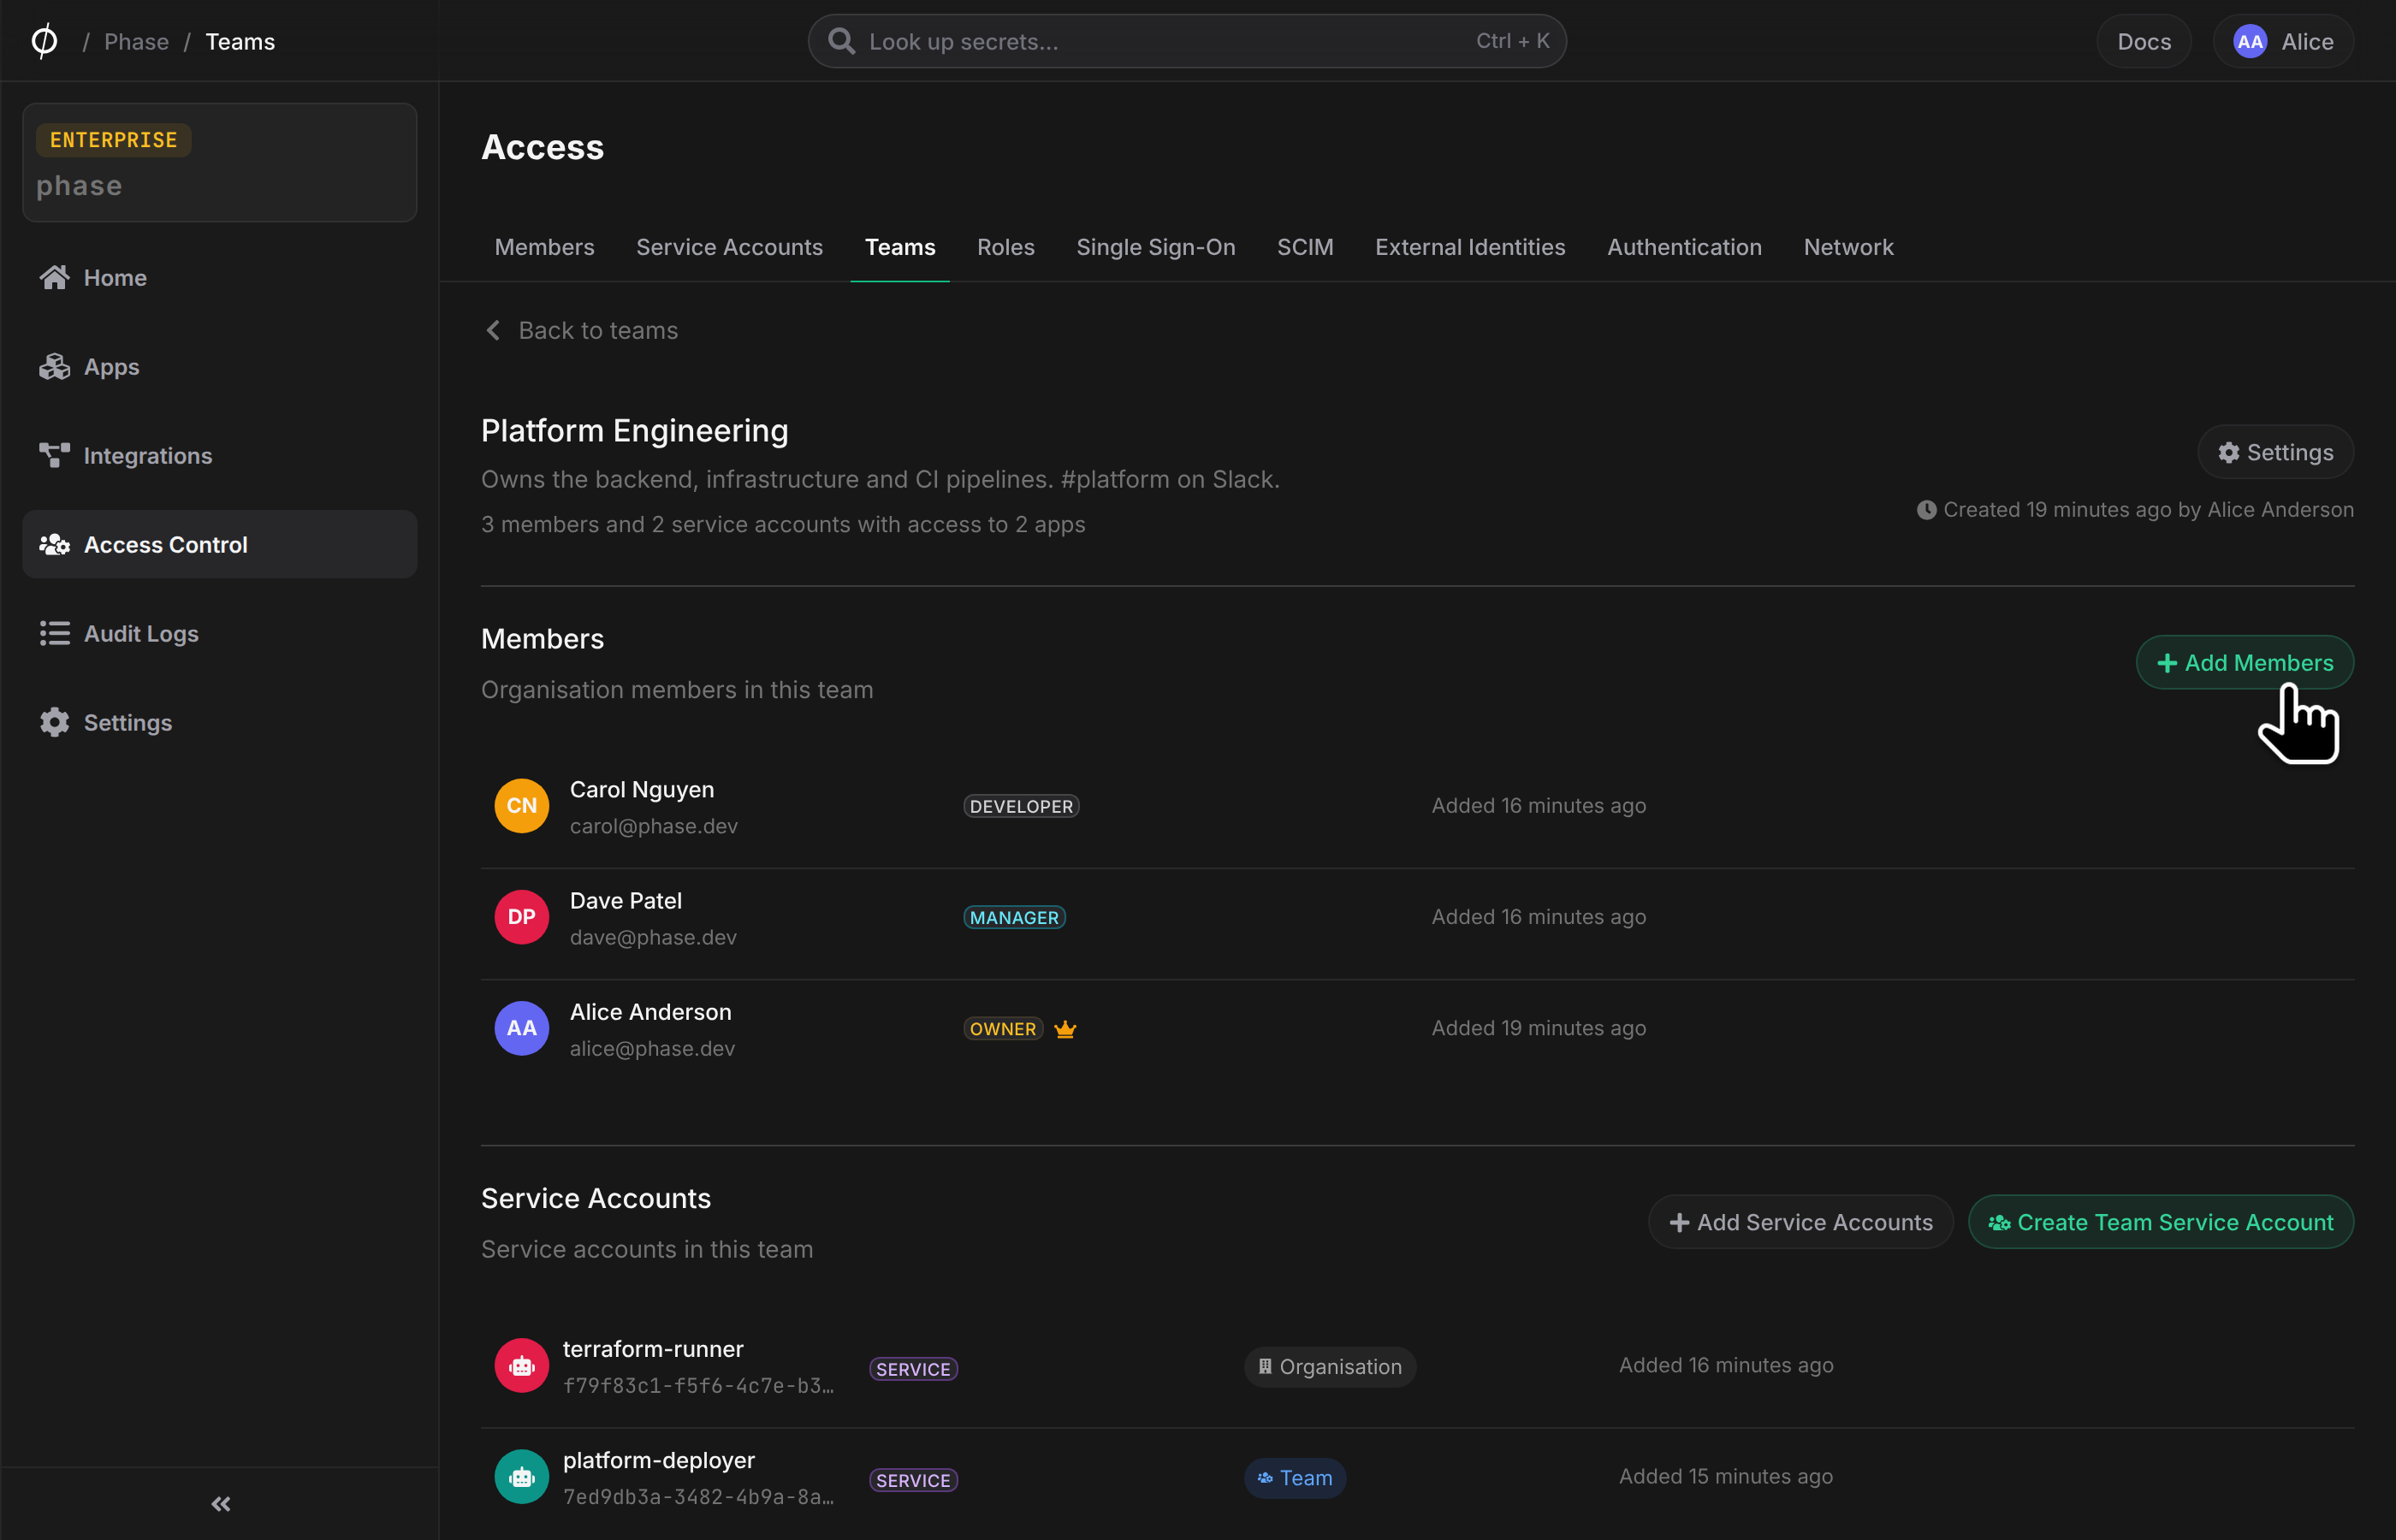Click the Add Members button

[2244, 662]
